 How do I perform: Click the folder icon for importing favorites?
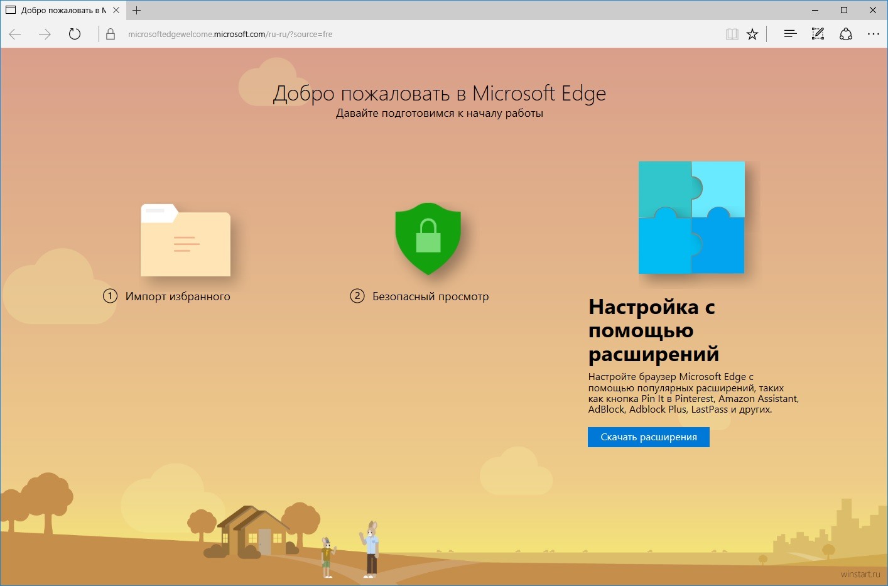point(186,240)
